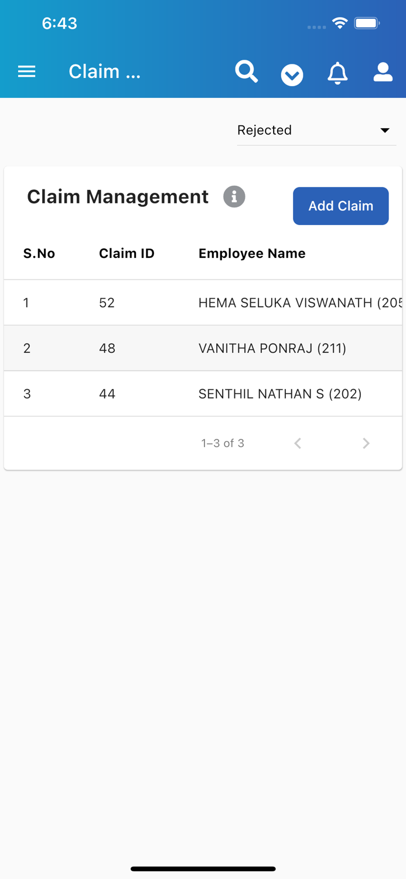Tap the next page chevron in pagination

pos(366,443)
